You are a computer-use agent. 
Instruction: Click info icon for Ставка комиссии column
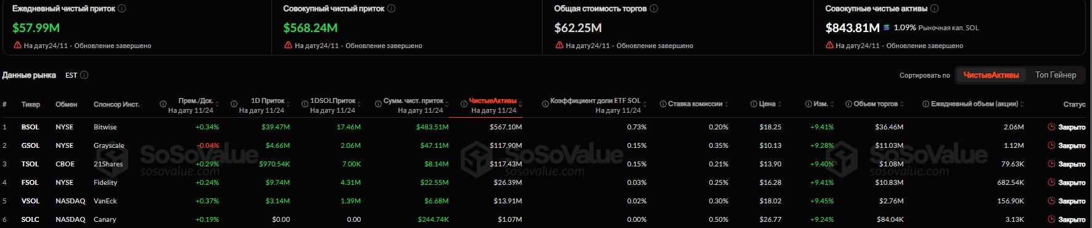coord(663,104)
